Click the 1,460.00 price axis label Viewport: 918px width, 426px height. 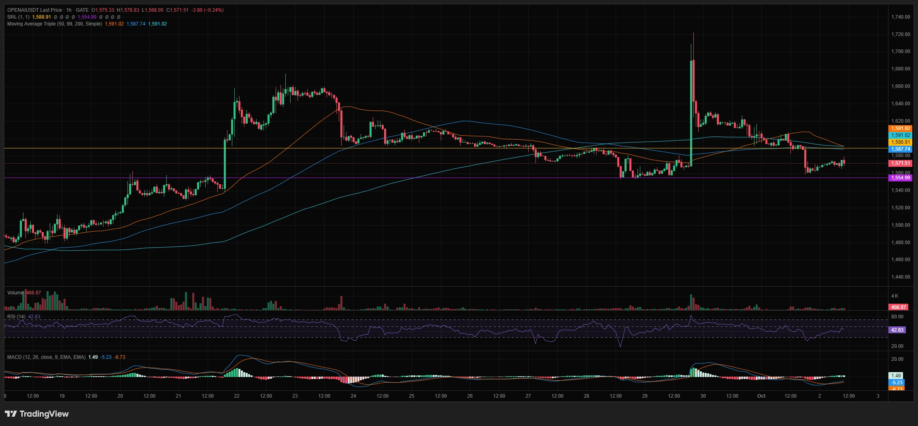[x=901, y=260]
